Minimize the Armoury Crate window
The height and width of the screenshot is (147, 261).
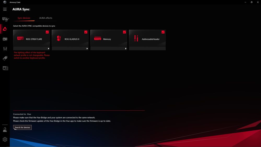[245, 2]
